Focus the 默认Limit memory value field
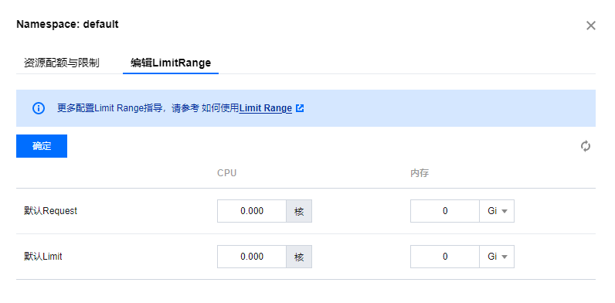 [x=445, y=257]
